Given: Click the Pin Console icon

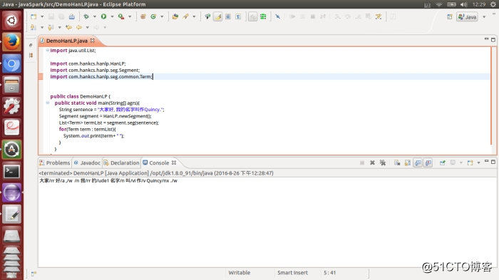Looking at the screenshot, I should pyautogui.click(x=443, y=163).
